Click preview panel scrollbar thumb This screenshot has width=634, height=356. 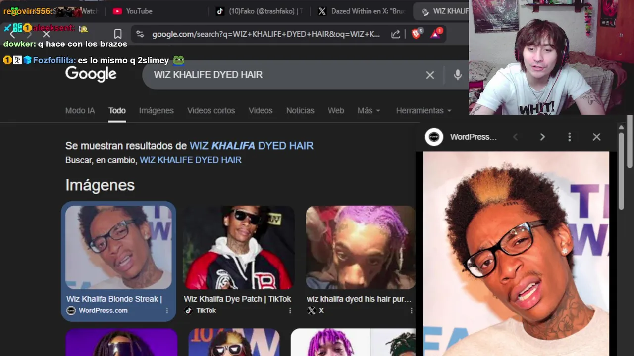point(622,171)
